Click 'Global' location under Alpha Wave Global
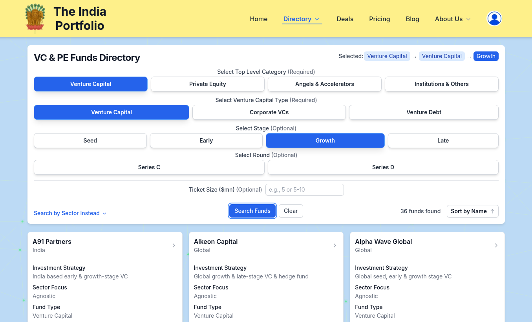This screenshot has height=322, width=532. 363,250
